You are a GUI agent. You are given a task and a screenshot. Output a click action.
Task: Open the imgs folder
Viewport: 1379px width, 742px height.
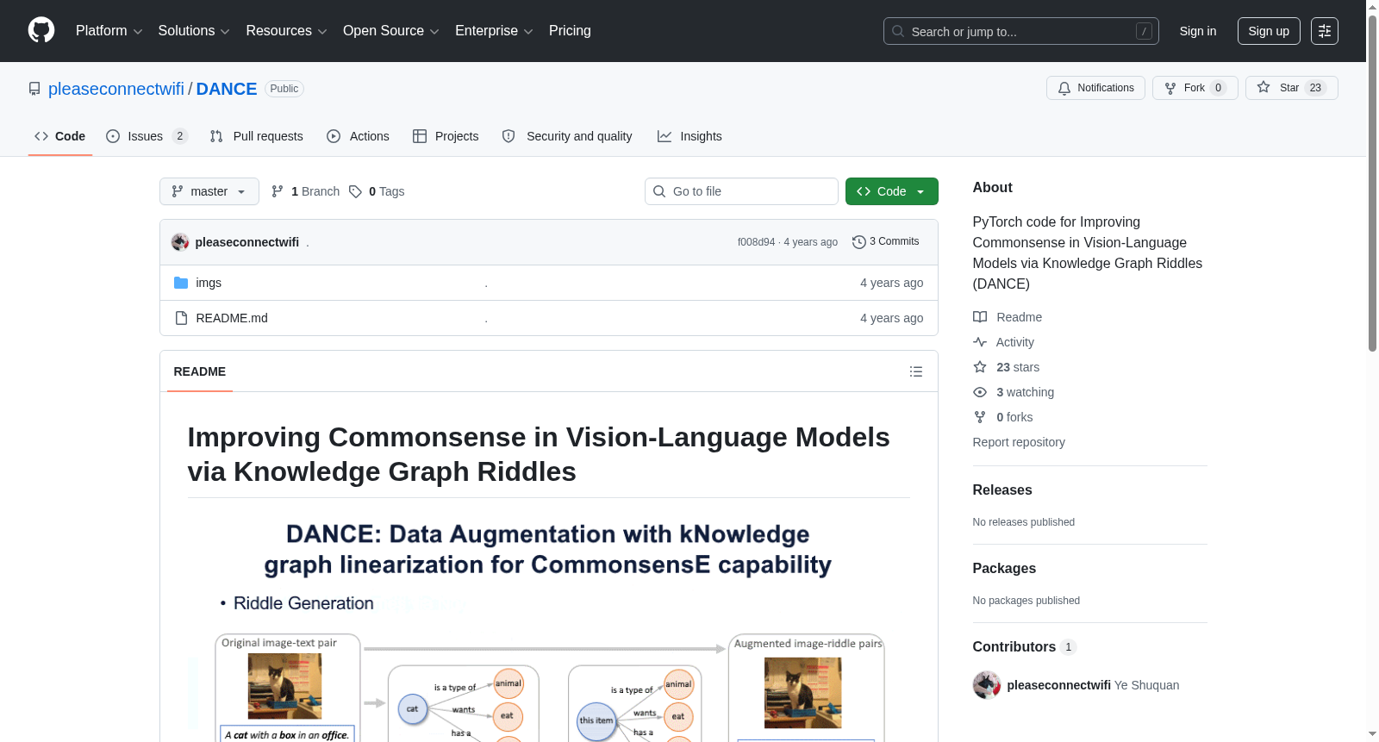click(181, 283)
